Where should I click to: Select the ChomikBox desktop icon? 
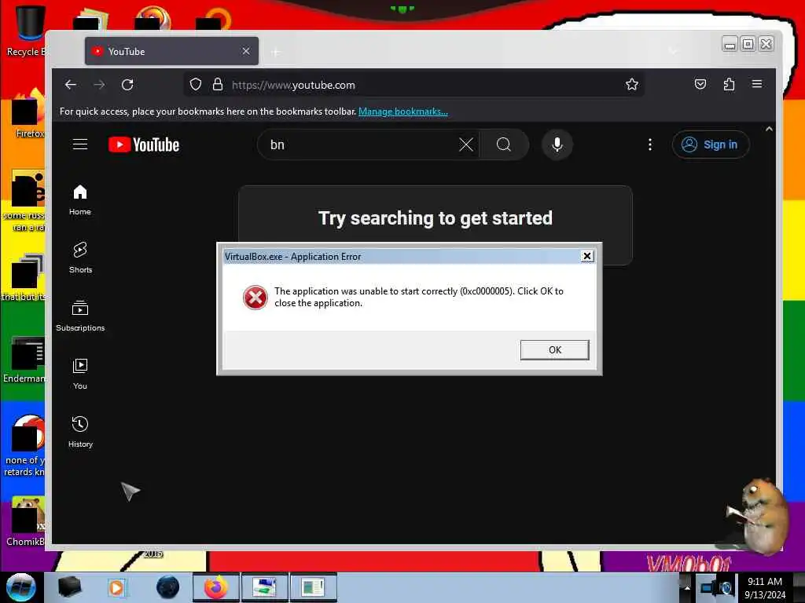[x=26, y=522]
